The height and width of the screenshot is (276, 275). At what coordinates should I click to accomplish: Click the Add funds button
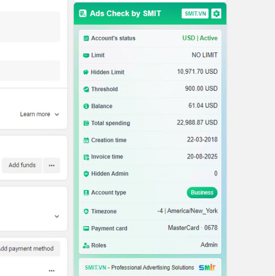pyautogui.click(x=22, y=166)
